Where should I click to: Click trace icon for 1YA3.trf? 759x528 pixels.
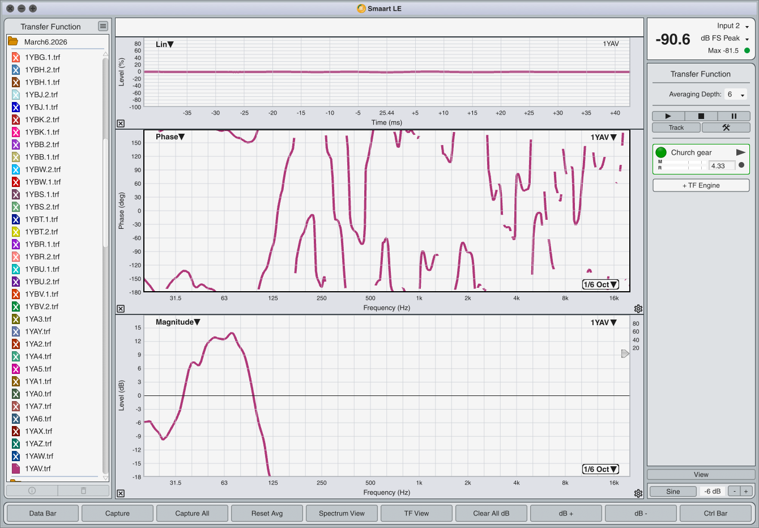click(16, 319)
